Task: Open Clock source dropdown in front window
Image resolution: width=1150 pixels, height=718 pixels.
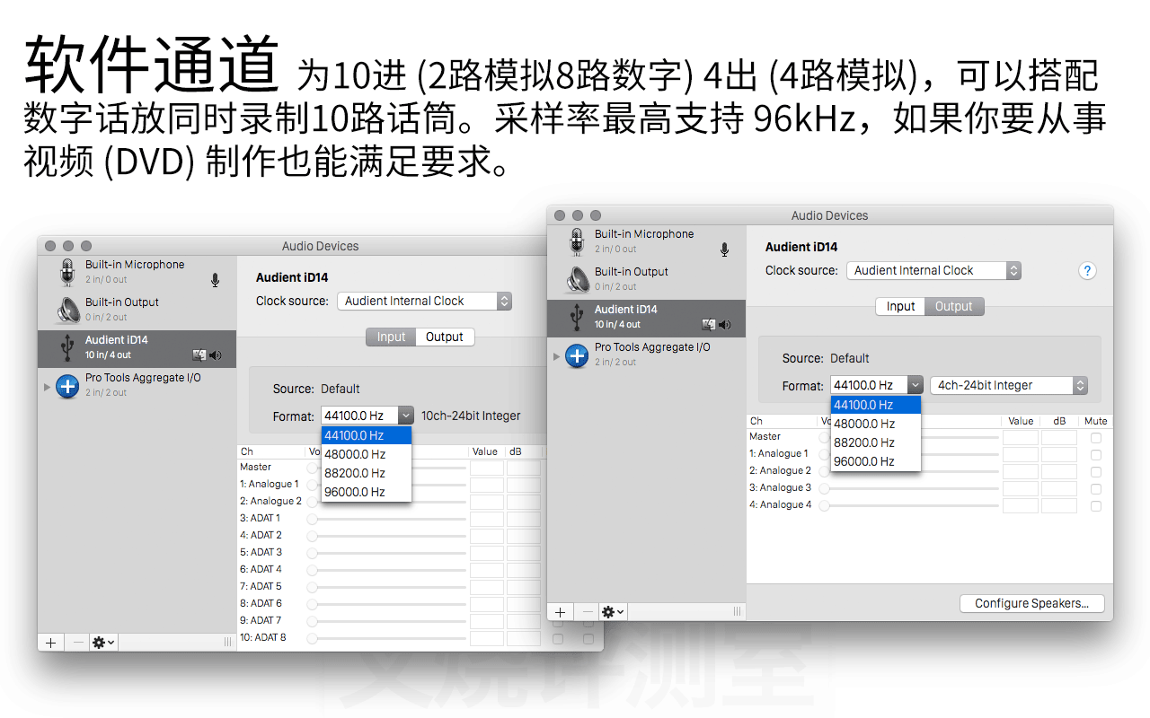Action: click(x=933, y=271)
